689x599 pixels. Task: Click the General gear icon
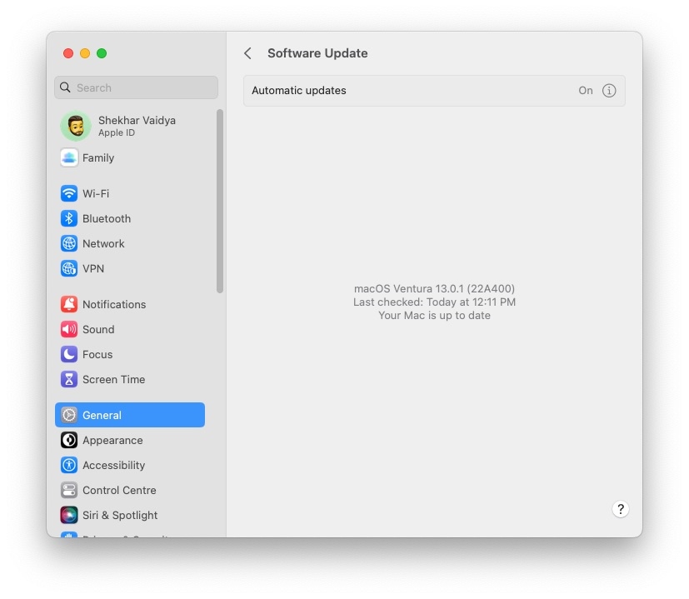click(69, 415)
